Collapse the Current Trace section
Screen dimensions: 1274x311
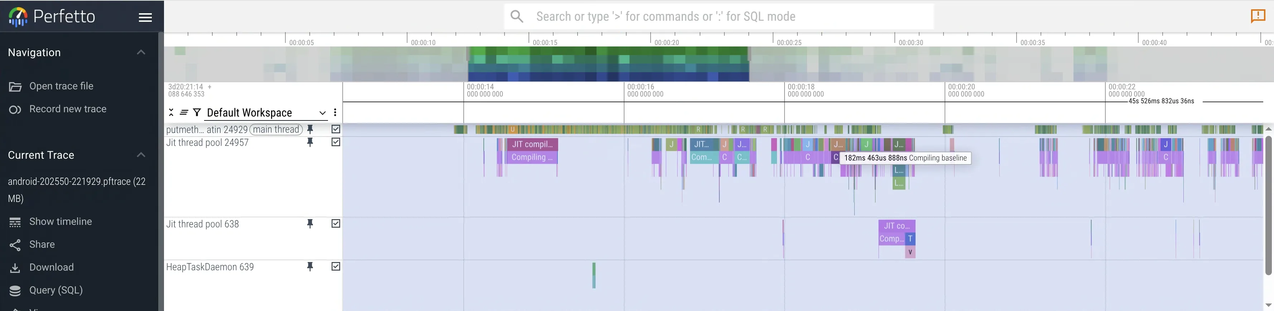coord(141,155)
